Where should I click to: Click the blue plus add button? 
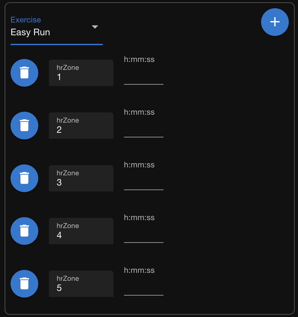[x=275, y=22]
